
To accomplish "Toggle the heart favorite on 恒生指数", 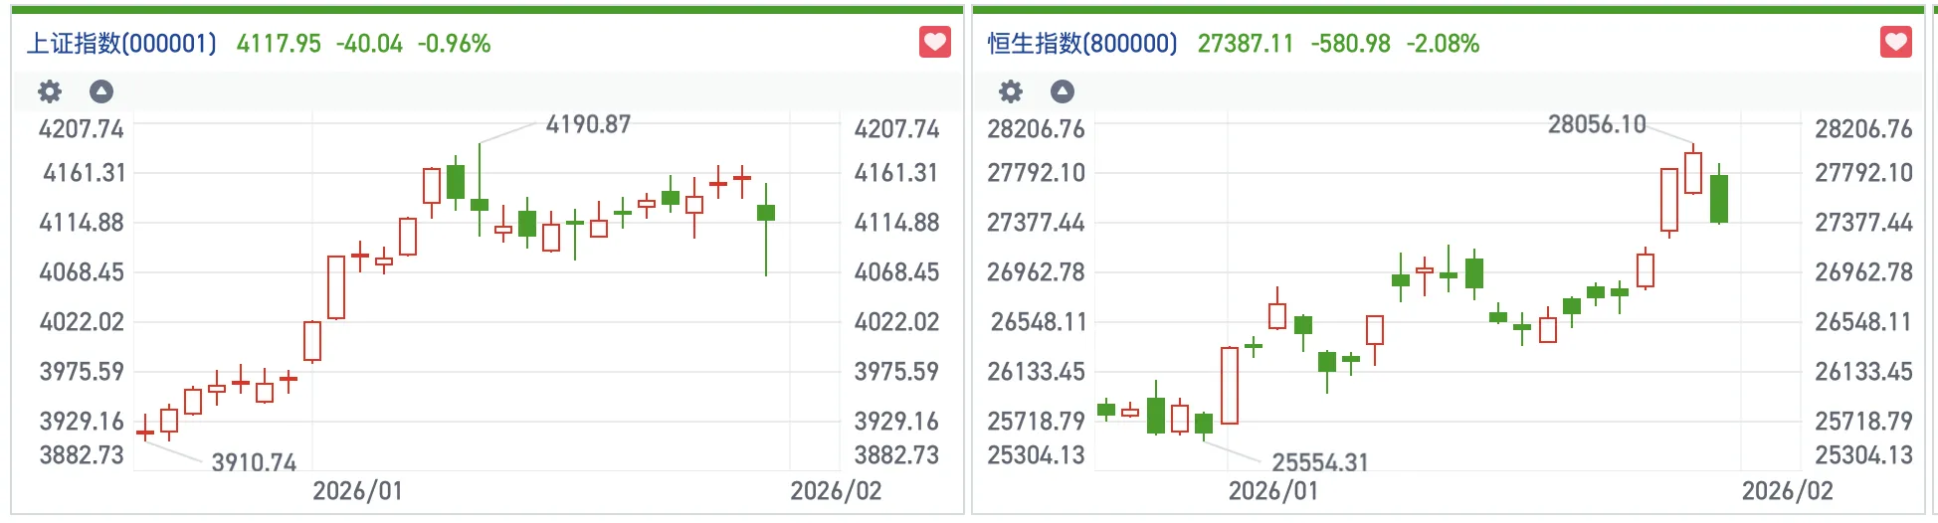I will click(1895, 43).
